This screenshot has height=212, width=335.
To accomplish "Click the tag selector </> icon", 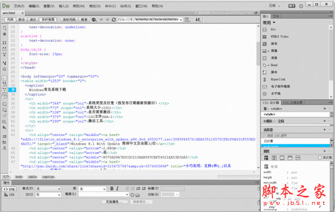I will click(x=6, y=177).
